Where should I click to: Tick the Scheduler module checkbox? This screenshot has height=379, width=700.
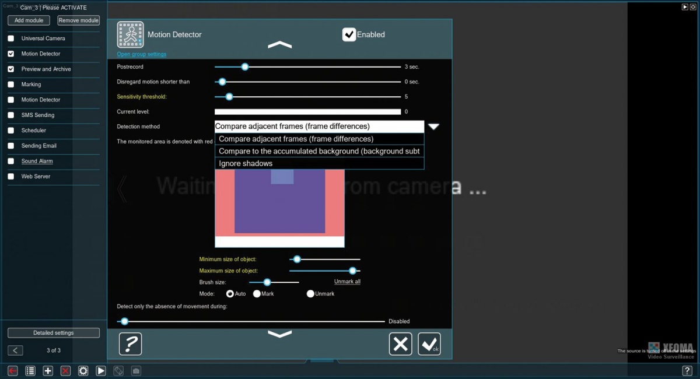point(10,131)
